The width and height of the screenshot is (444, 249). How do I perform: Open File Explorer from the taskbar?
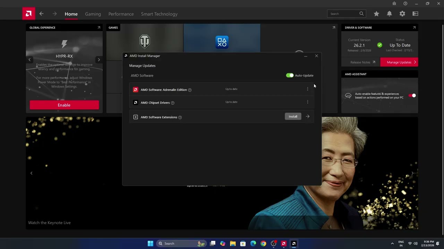[233, 243]
